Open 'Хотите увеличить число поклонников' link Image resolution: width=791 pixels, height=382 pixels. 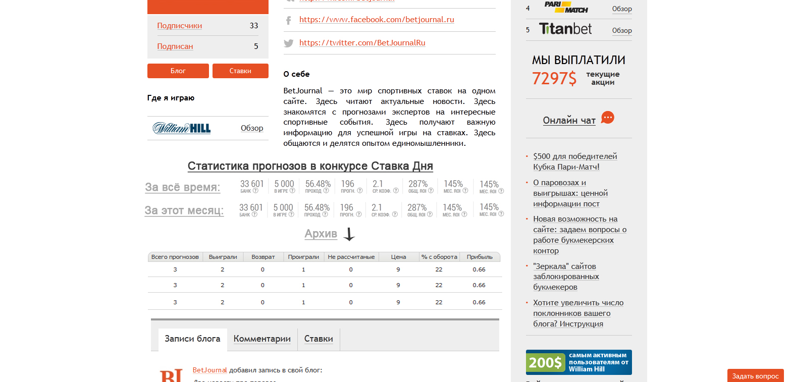(x=578, y=313)
